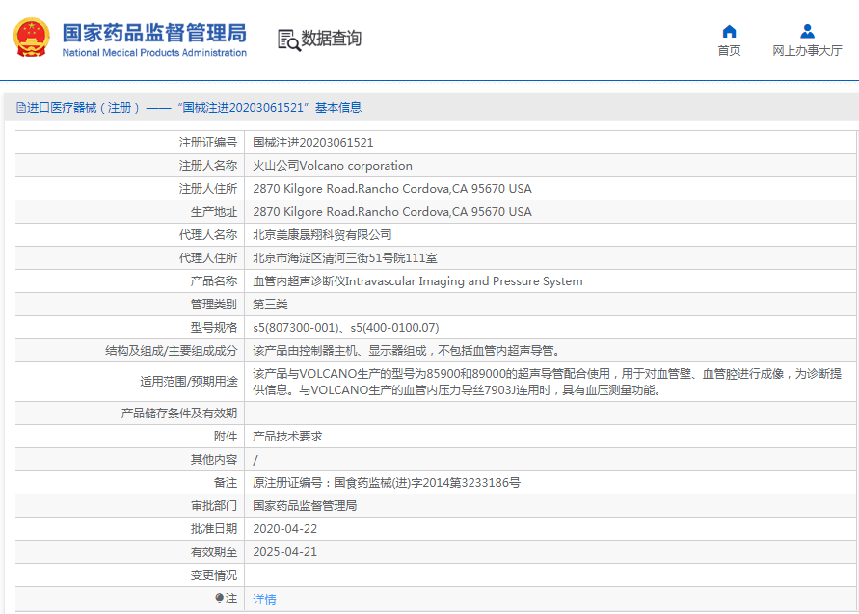The height and width of the screenshot is (614, 859).
Task: Click the 首页 home icon
Action: click(729, 31)
